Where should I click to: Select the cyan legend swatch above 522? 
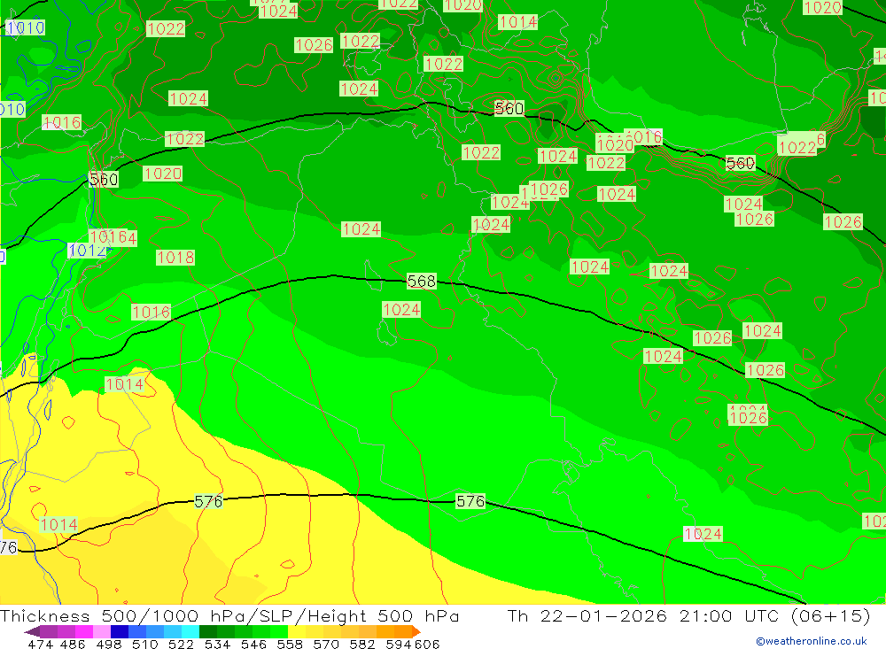pyautogui.click(x=190, y=631)
